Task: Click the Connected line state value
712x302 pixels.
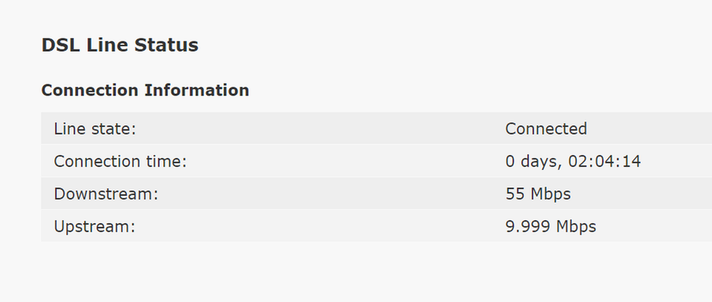Action: coord(545,129)
